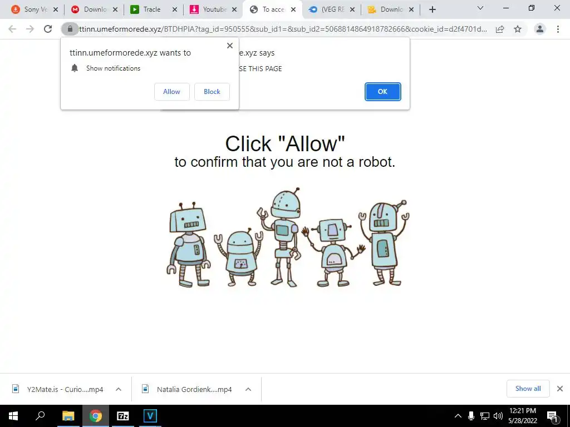Open the volume control tray icon

click(498, 416)
